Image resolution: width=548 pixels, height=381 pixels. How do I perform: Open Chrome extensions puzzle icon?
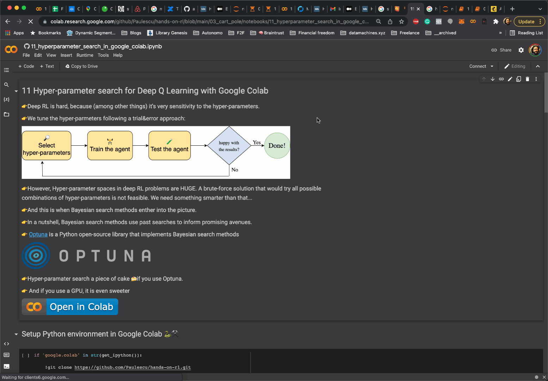click(x=496, y=22)
